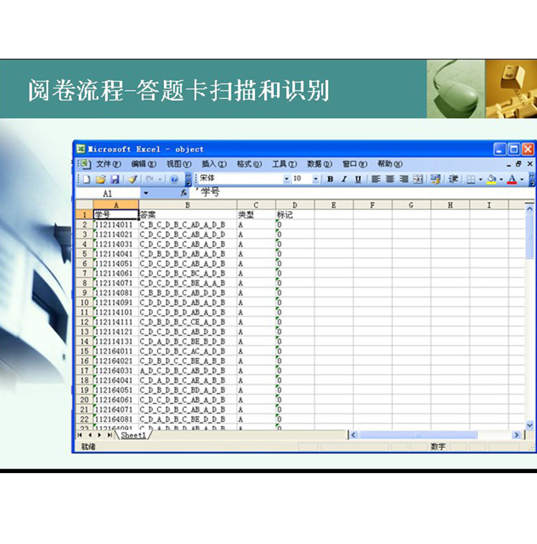This screenshot has width=537, height=544.
Task: Click vertical scrollbar up arrow
Action: pos(530,208)
